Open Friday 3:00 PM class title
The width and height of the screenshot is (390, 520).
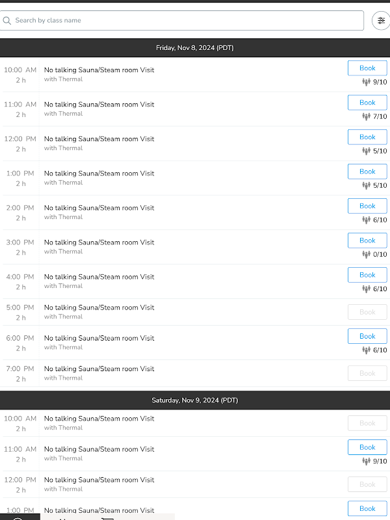pyautogui.click(x=99, y=242)
